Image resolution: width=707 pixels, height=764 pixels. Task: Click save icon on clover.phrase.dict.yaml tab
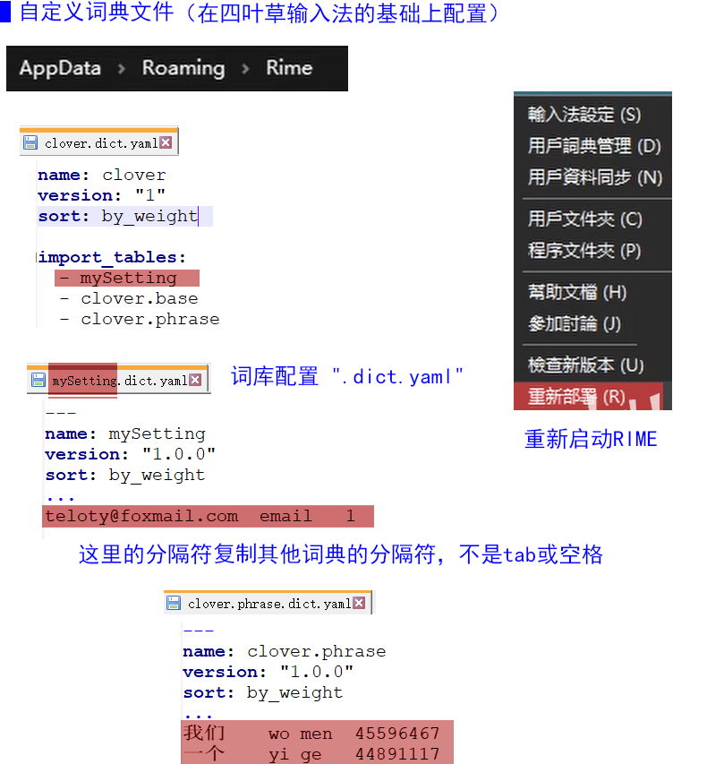point(174,603)
